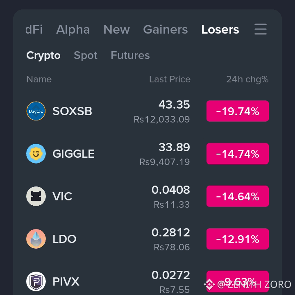Image resolution: width=295 pixels, height=295 pixels.
Task: Tap the LDO droplet coin icon
Action: click(36, 239)
